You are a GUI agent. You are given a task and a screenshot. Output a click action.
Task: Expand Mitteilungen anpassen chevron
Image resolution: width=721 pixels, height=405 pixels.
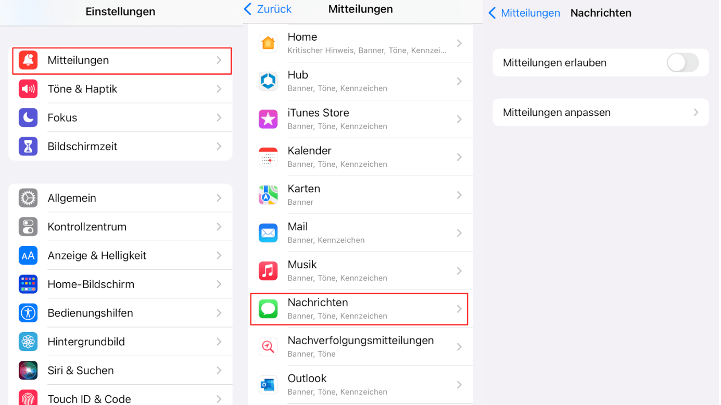(x=696, y=112)
